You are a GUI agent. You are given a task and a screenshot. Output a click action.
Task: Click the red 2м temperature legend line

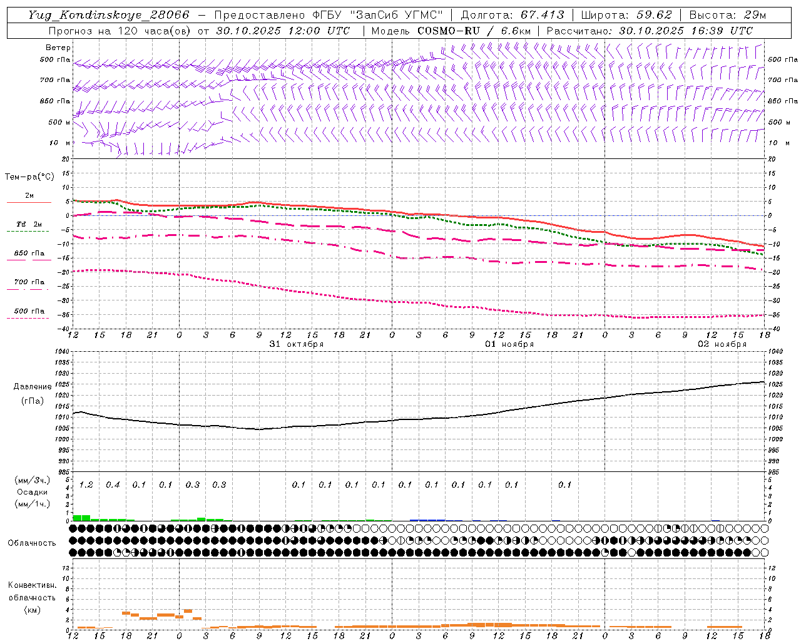pos(29,202)
